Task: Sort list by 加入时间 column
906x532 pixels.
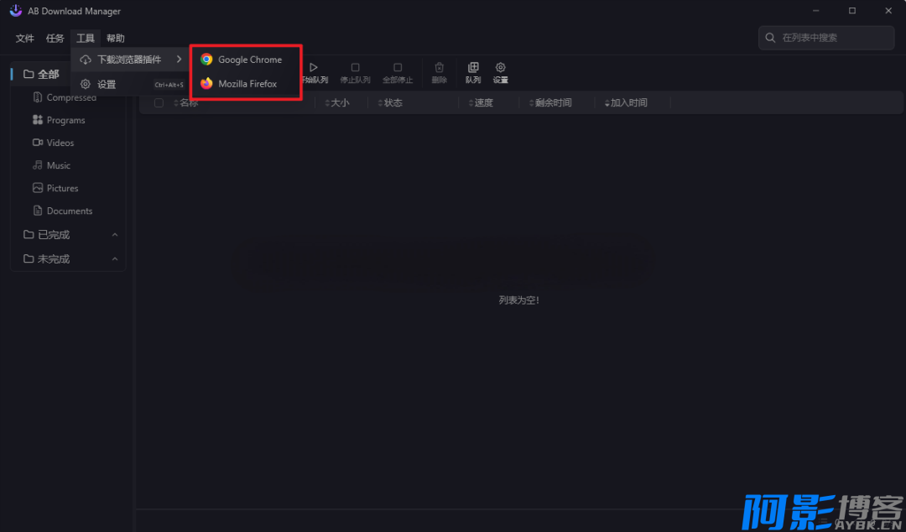Action: click(626, 103)
